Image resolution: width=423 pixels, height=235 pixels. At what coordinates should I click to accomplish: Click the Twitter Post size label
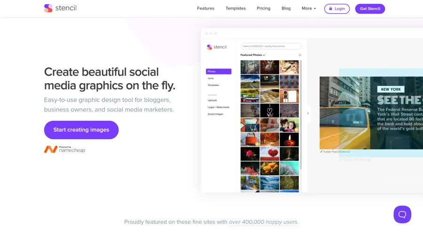[x=337, y=152]
